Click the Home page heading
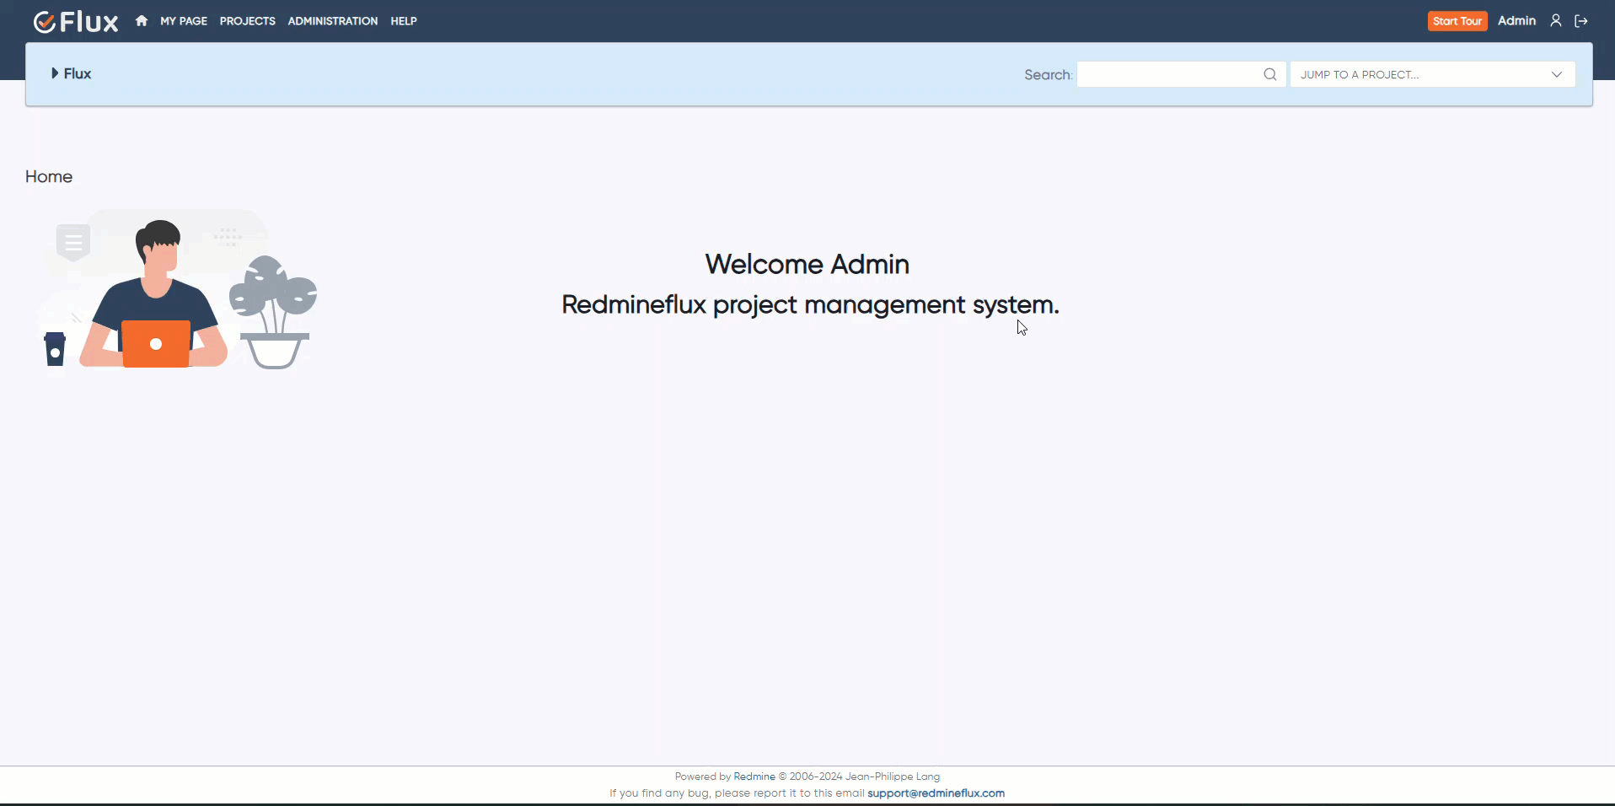 coord(49,176)
